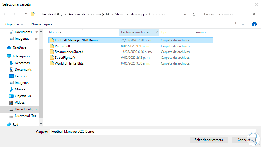Open pinned Imágenes in quick access
261x147 pixels.
pos(22,39)
